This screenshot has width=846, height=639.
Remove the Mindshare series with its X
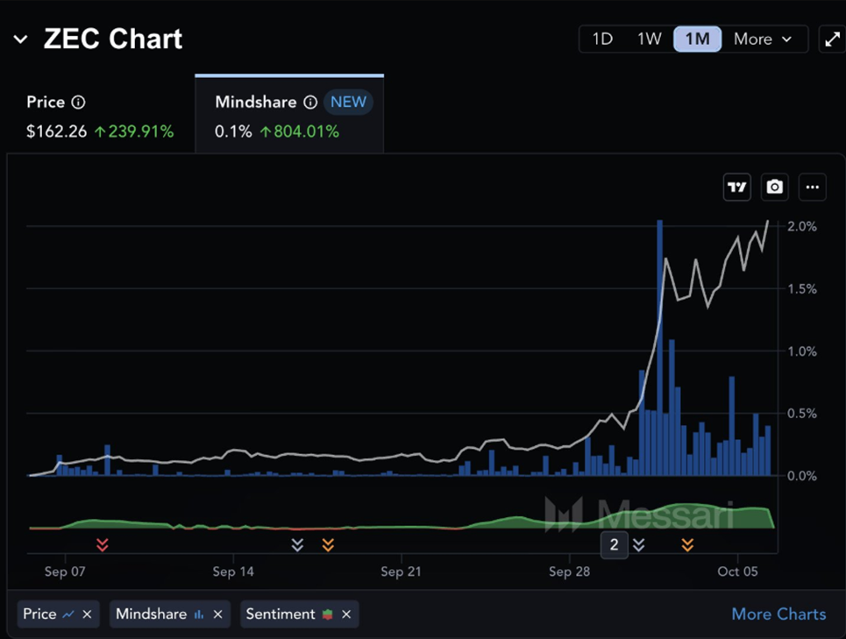(217, 614)
